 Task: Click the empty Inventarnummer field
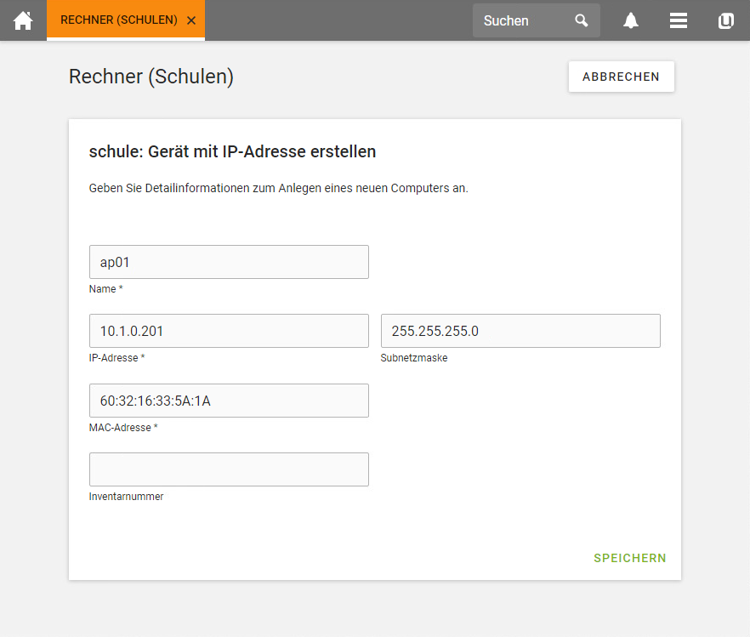229,469
